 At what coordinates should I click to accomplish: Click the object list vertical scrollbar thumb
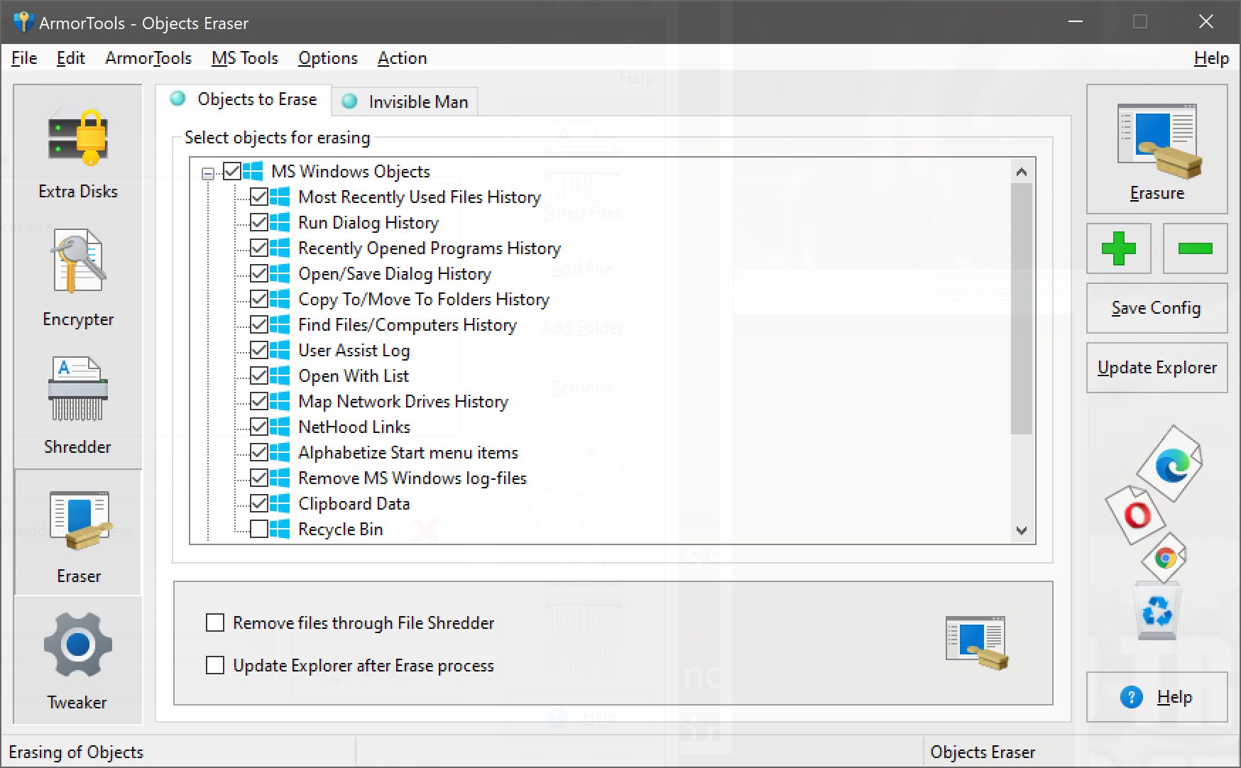[1022, 308]
